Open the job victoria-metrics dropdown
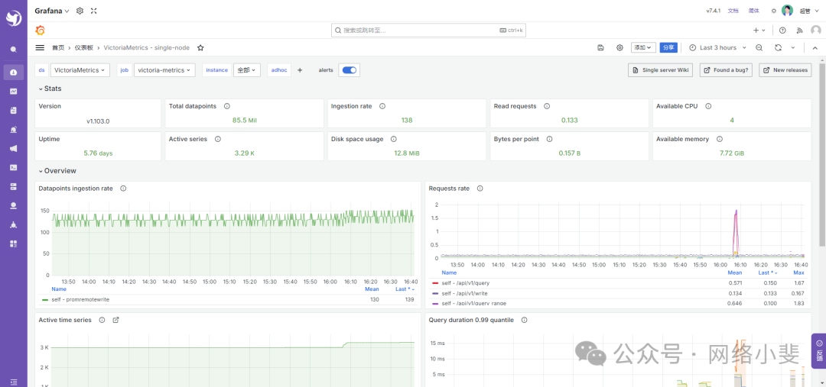826x387 pixels. 164,70
